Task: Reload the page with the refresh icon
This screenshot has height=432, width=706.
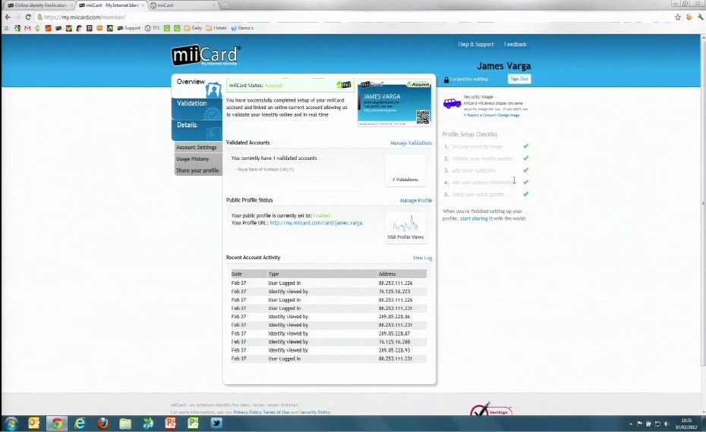Action: pos(28,17)
